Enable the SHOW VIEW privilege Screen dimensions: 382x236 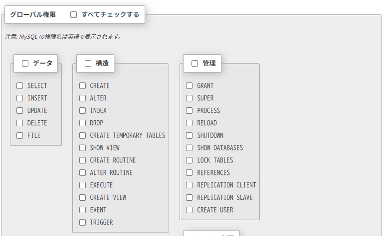pos(83,148)
